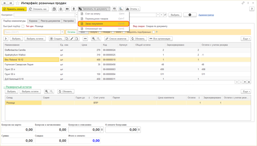Screen dimensions: 257x146
Task: Open the Отчеты dropdown menu
Action: (132, 9)
